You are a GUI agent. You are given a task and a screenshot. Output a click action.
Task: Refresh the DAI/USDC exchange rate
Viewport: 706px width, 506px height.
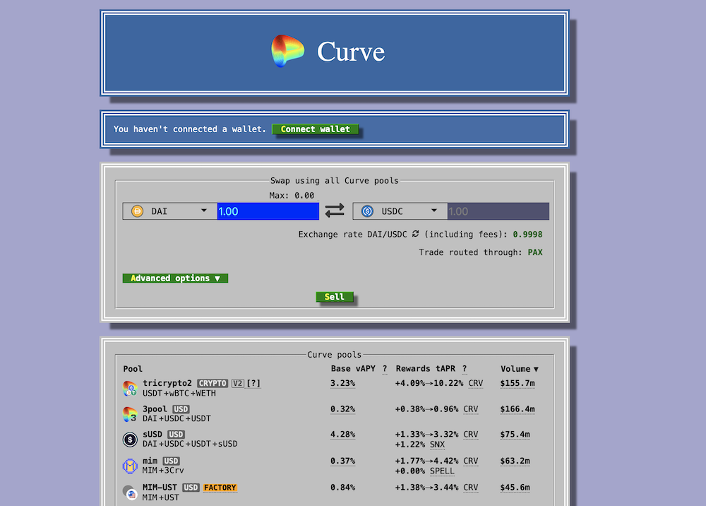click(x=416, y=234)
